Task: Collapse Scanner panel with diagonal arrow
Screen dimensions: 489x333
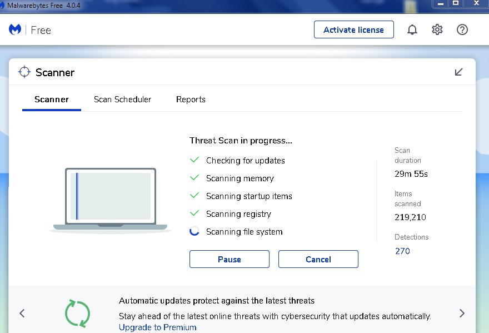Action: click(458, 72)
